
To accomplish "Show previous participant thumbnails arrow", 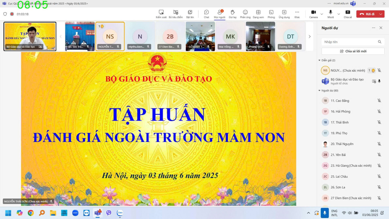I will point(61,37).
